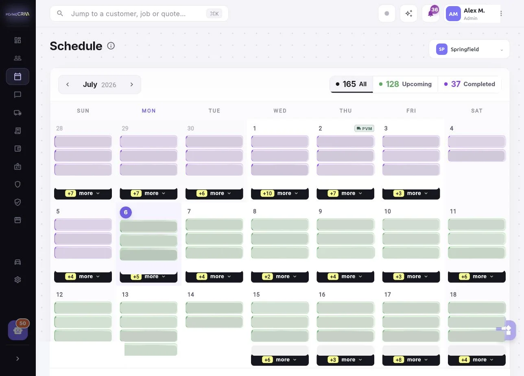Open Alex M. admin profile button
Viewport: 524px width, 376px height.
click(x=472, y=14)
